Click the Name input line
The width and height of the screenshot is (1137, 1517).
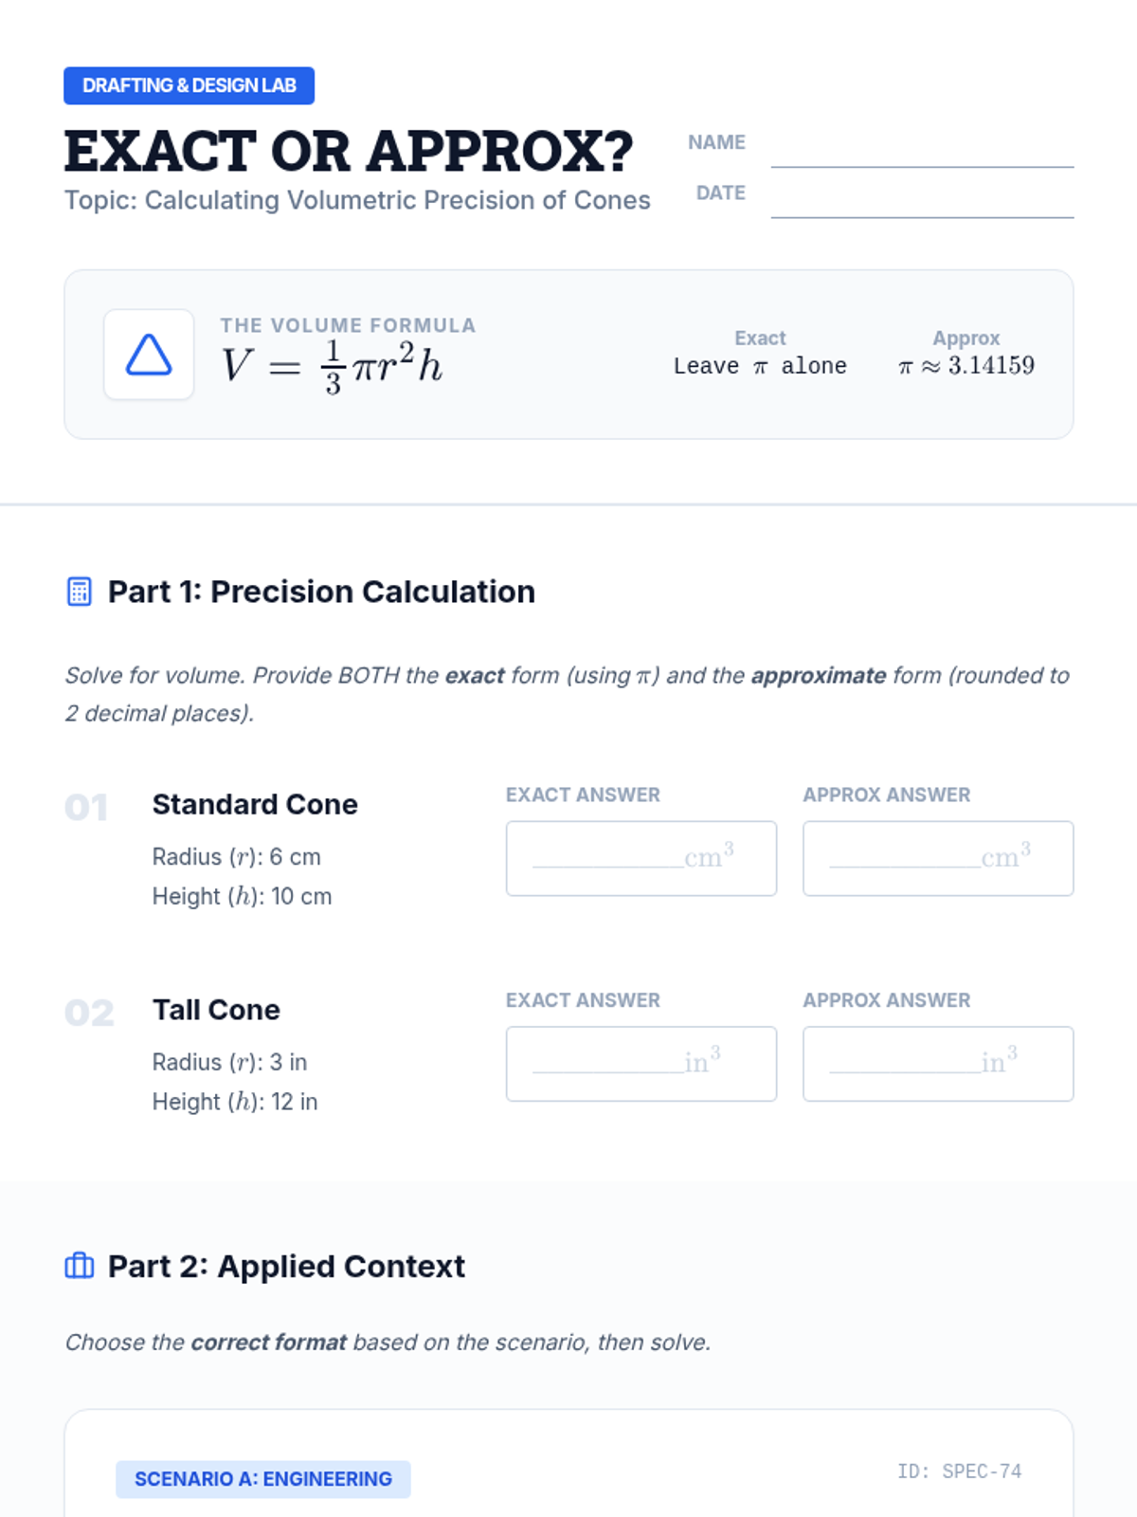pos(921,152)
